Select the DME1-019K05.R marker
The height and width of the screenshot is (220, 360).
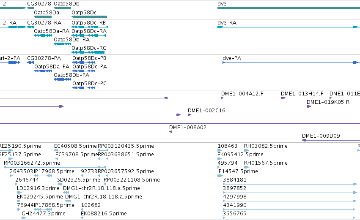309,106
